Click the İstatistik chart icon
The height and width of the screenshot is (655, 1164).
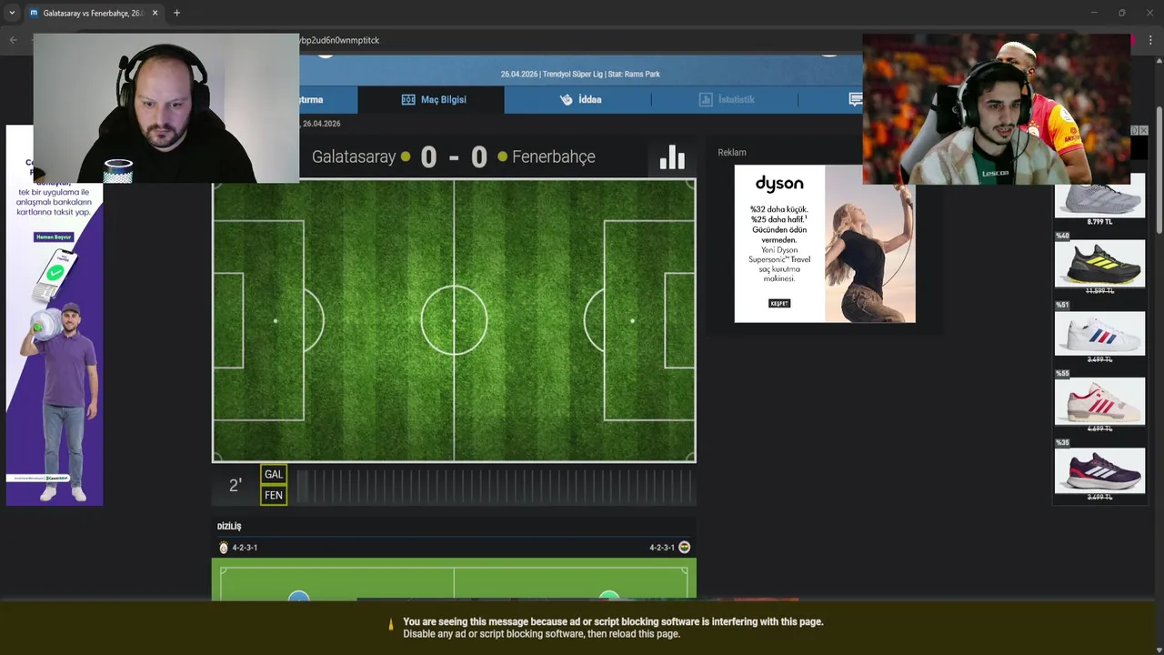pos(706,99)
